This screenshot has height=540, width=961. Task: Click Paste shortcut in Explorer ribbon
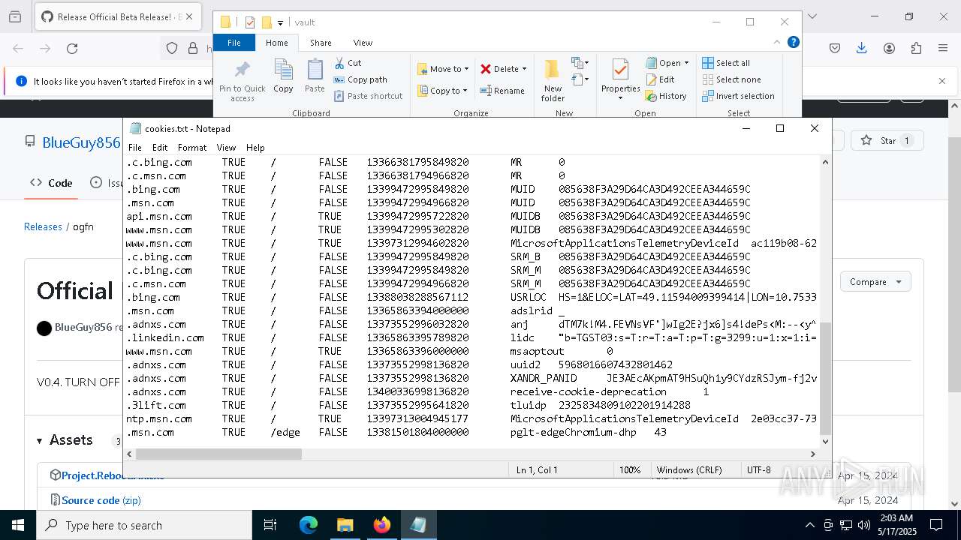368,96
